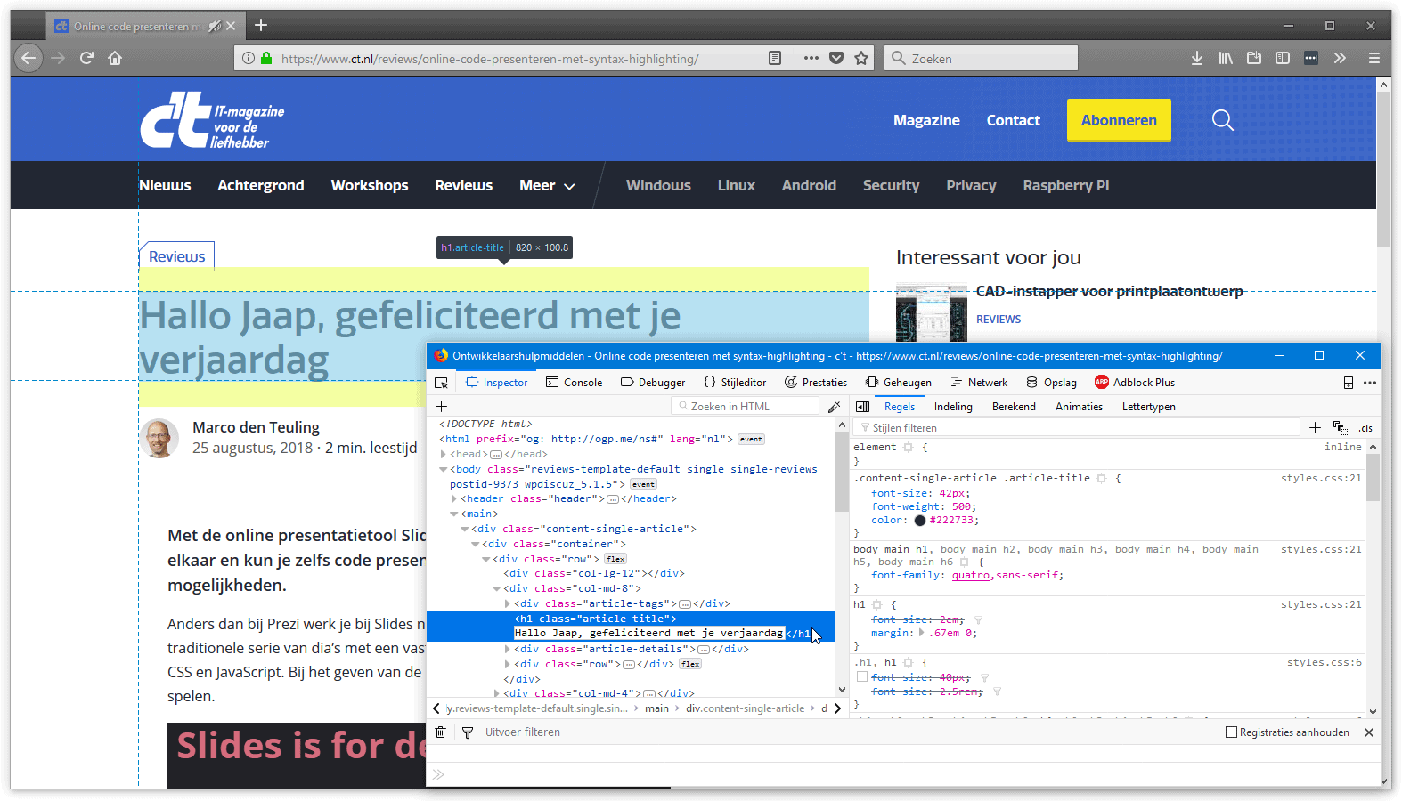Highlight elements matching the h1 selector
The height and width of the screenshot is (801, 1402).
(x=876, y=604)
